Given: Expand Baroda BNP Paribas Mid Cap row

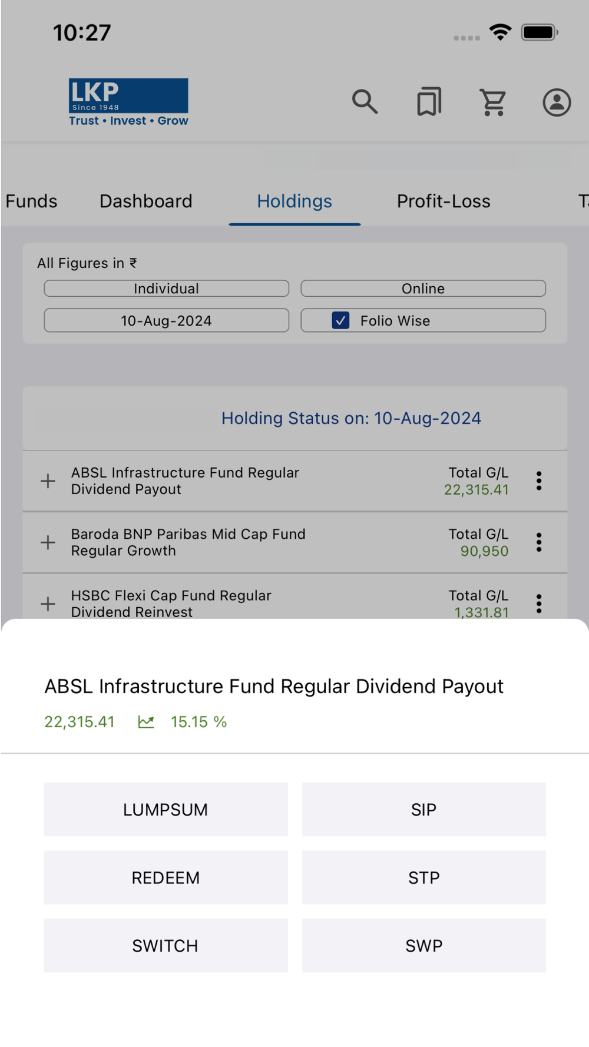Looking at the screenshot, I should [48, 542].
